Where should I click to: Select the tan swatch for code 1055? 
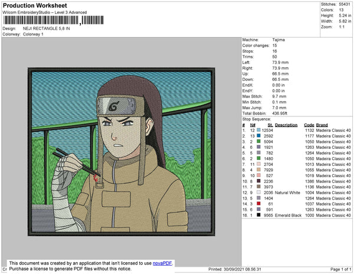point(258,169)
